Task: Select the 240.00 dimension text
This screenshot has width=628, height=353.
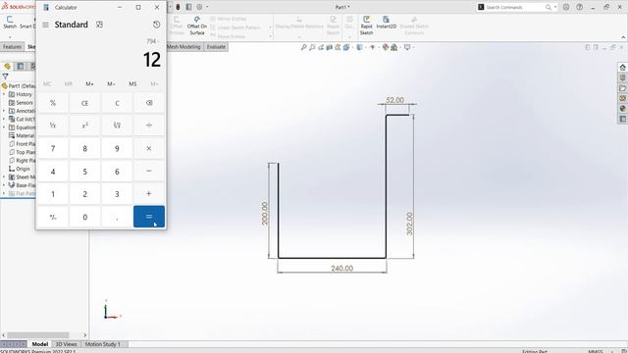Action: (x=342, y=268)
